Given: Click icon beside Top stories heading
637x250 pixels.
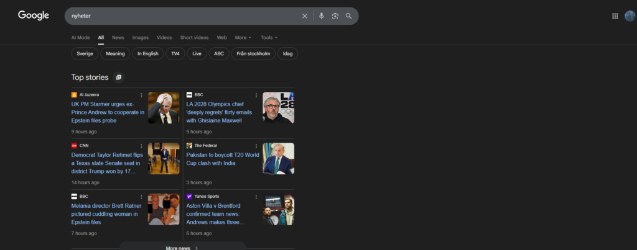Looking at the screenshot, I should (119, 78).
